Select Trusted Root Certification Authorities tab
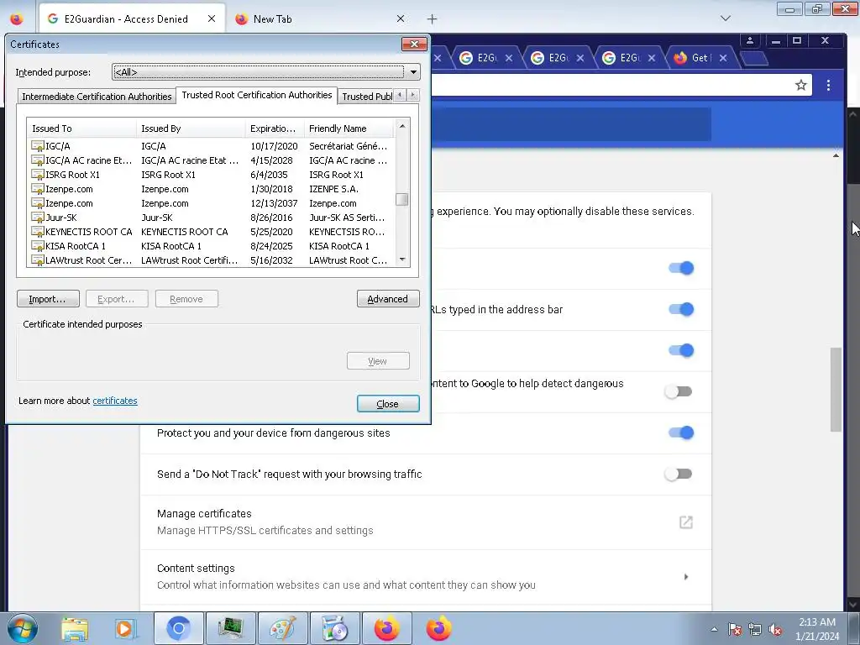 click(x=257, y=95)
